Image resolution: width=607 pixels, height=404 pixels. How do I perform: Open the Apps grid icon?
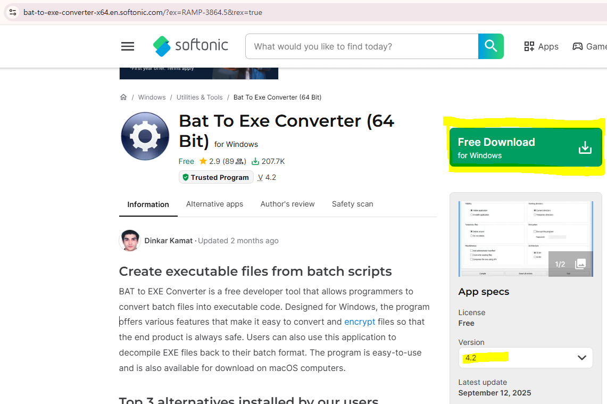coord(529,46)
